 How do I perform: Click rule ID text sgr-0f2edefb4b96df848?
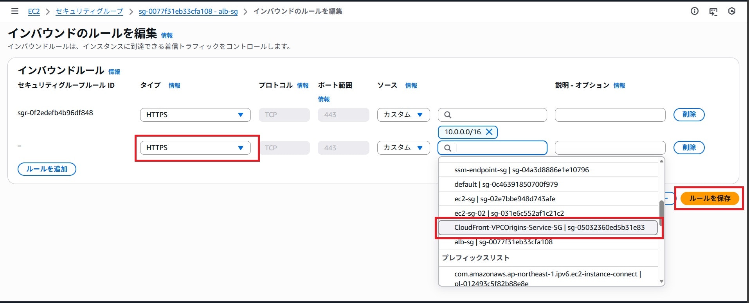55,113
